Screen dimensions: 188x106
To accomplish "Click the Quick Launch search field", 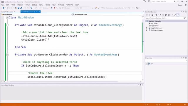I will coord(162,1).
